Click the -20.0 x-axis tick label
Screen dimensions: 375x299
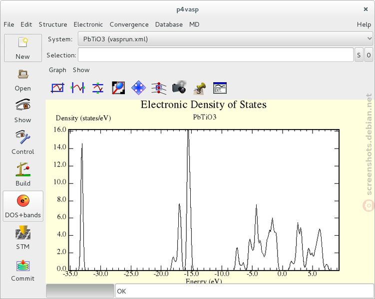click(161, 274)
